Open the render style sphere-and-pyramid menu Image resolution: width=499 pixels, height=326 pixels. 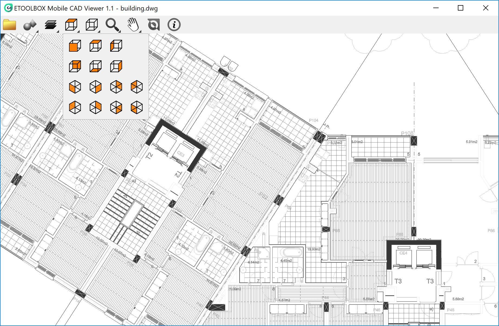(x=30, y=25)
